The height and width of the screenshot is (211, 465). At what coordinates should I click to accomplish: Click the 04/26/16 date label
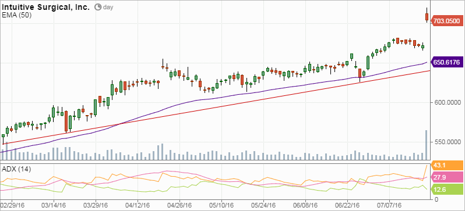pos(179,205)
